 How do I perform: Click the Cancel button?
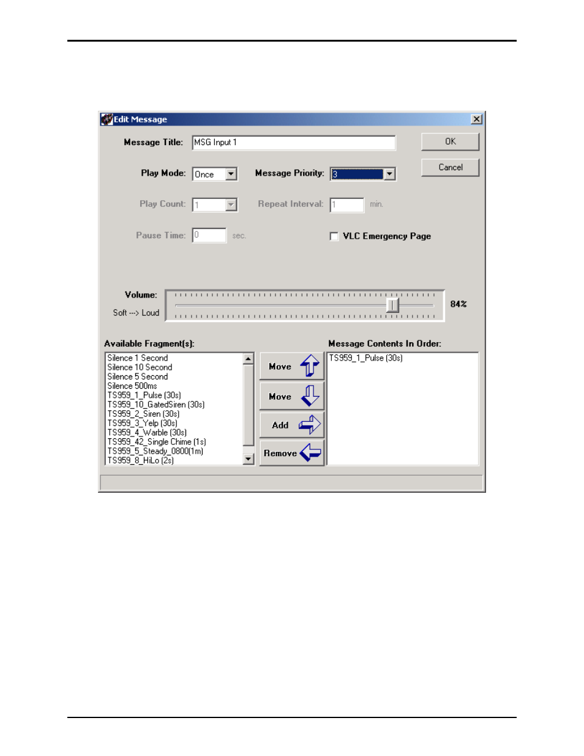tap(450, 167)
